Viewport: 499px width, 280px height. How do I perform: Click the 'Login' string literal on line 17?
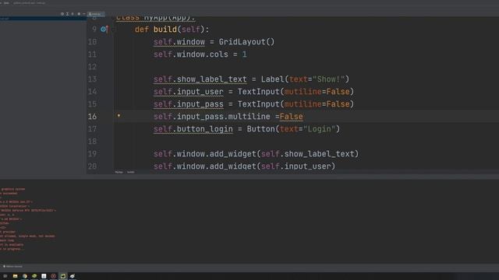320,129
